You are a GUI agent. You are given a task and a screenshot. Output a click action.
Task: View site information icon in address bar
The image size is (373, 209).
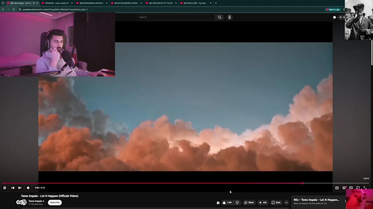20,10
